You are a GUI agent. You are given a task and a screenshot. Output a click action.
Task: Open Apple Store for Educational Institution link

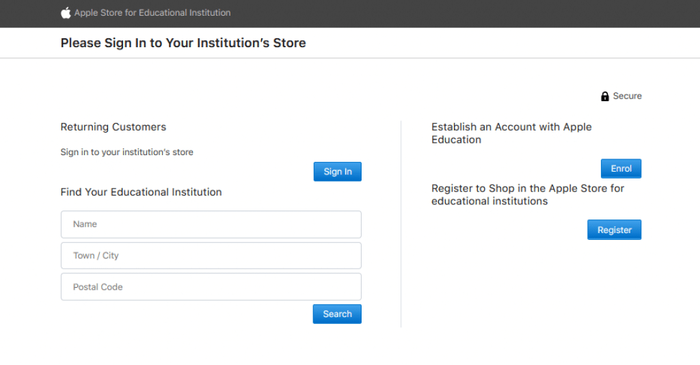(x=152, y=13)
